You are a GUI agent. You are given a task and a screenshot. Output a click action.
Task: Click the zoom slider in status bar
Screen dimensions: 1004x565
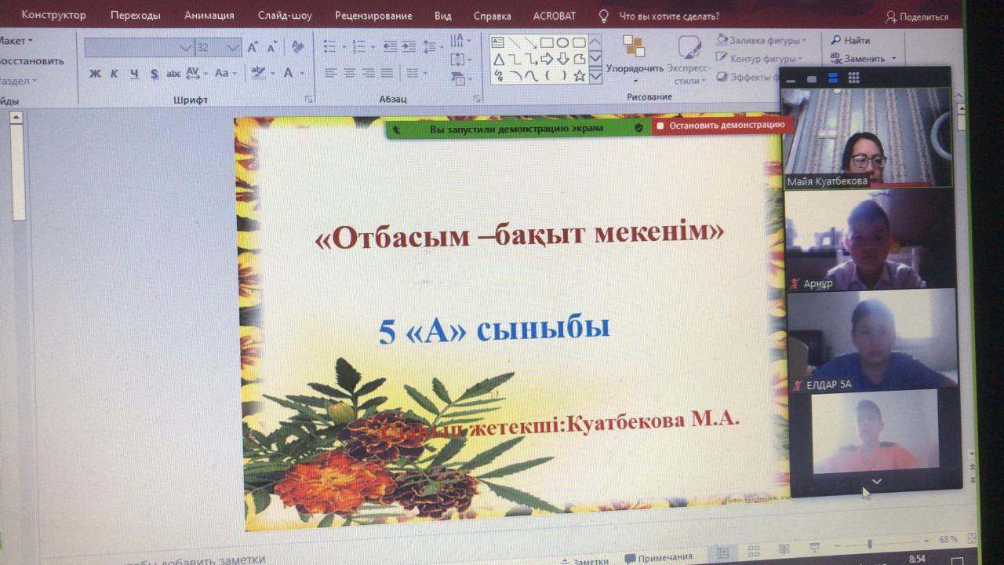point(869,543)
